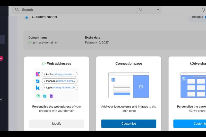This screenshot has width=206, height=137.
Task: Click the green chat product icon
Action: pyautogui.click(x=38, y=96)
